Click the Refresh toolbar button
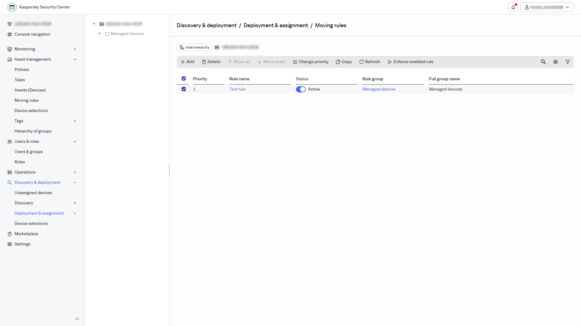581x326 pixels. pyautogui.click(x=370, y=62)
